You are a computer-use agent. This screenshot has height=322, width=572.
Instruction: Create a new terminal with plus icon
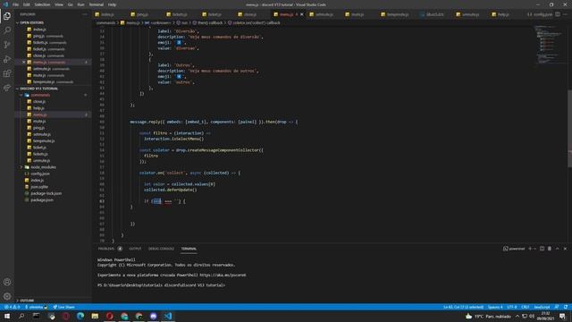point(530,249)
